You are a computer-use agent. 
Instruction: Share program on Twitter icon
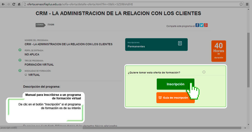(202, 25)
